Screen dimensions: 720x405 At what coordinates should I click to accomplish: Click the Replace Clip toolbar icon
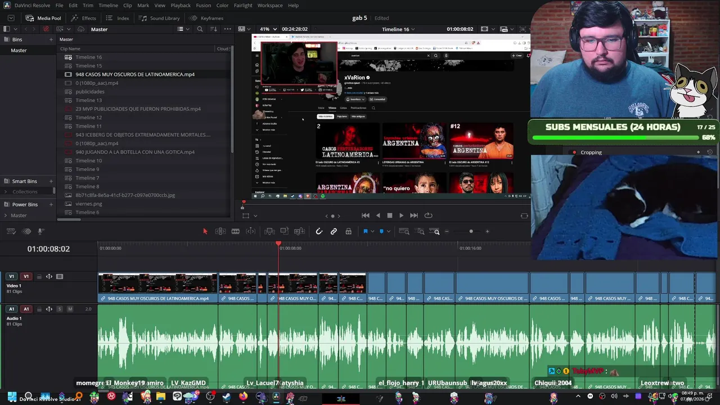coord(300,231)
